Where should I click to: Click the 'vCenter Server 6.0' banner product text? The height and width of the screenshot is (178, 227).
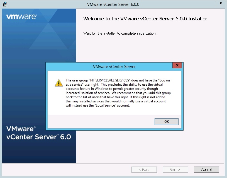(x=39, y=137)
